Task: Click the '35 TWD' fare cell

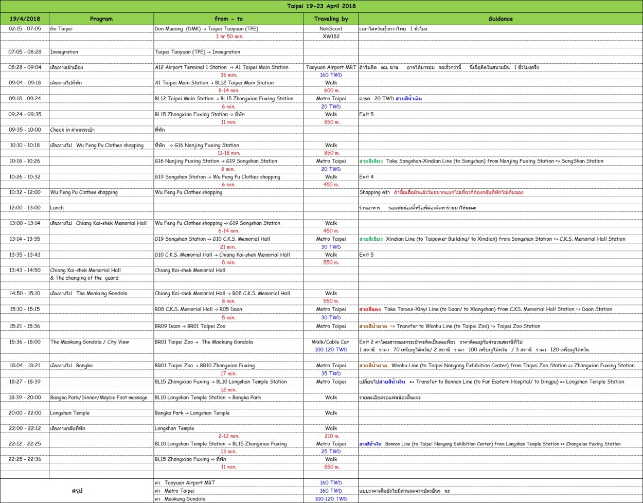Action: (x=331, y=374)
